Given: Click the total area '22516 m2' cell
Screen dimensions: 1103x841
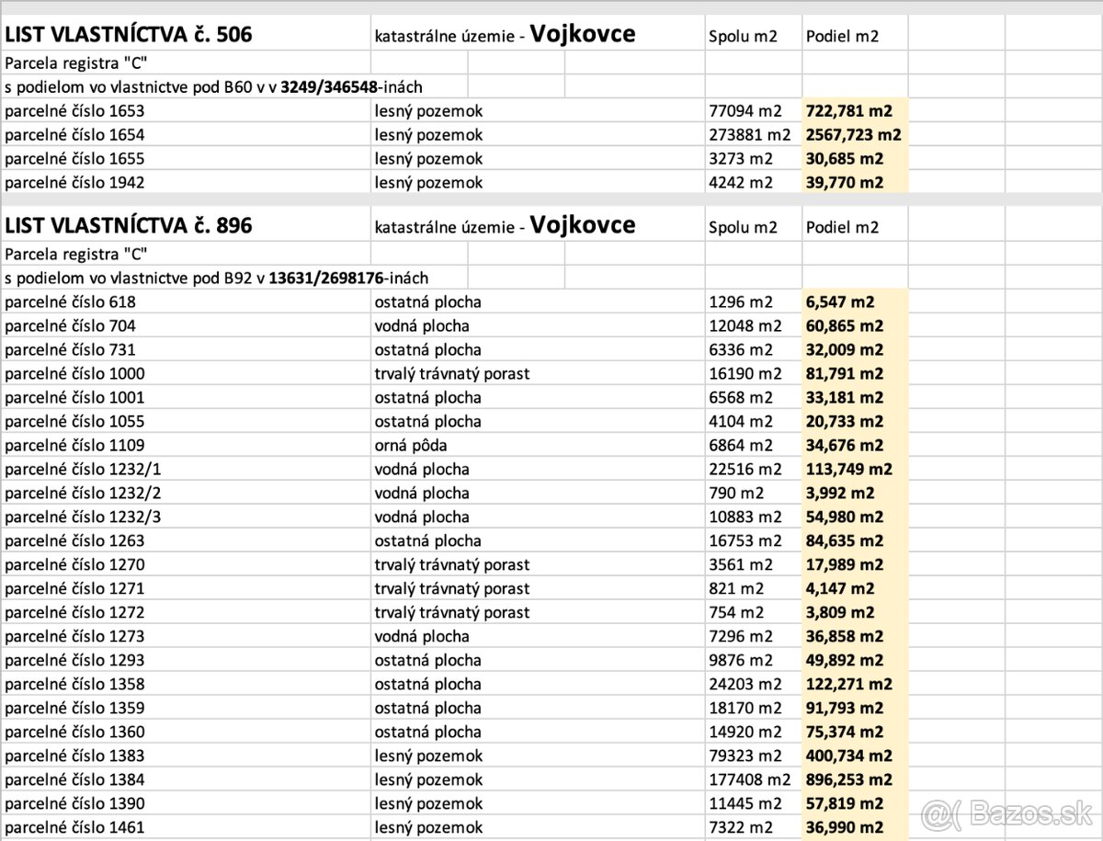Looking at the screenshot, I should tap(745, 470).
